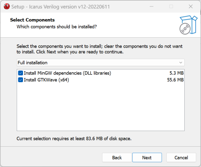The height and width of the screenshot is (167, 201).
Task: Click the disk space requirement text
Action: pos(74,138)
